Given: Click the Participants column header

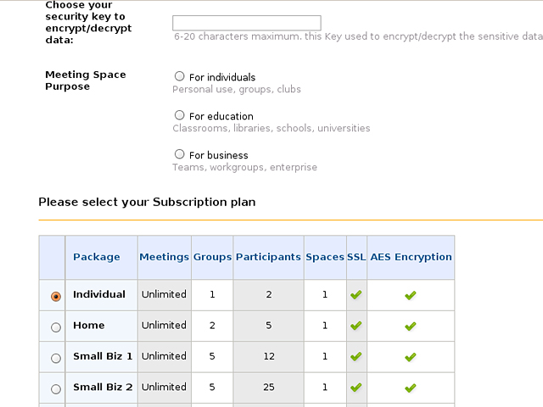Looking at the screenshot, I should point(268,257).
